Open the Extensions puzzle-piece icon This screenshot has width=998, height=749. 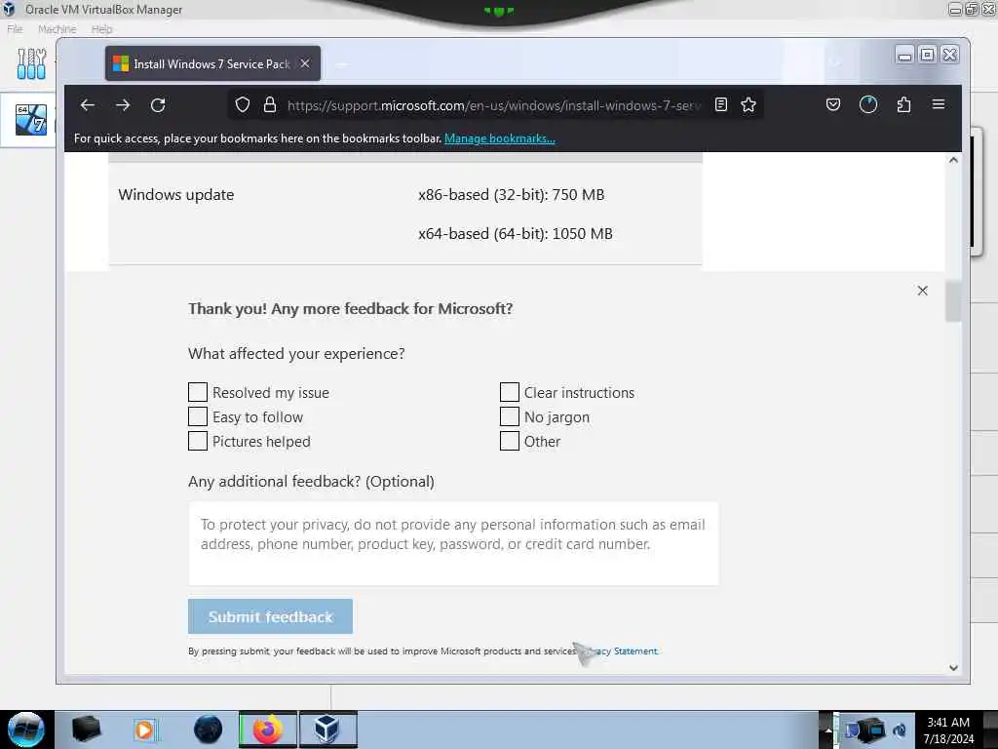(903, 105)
